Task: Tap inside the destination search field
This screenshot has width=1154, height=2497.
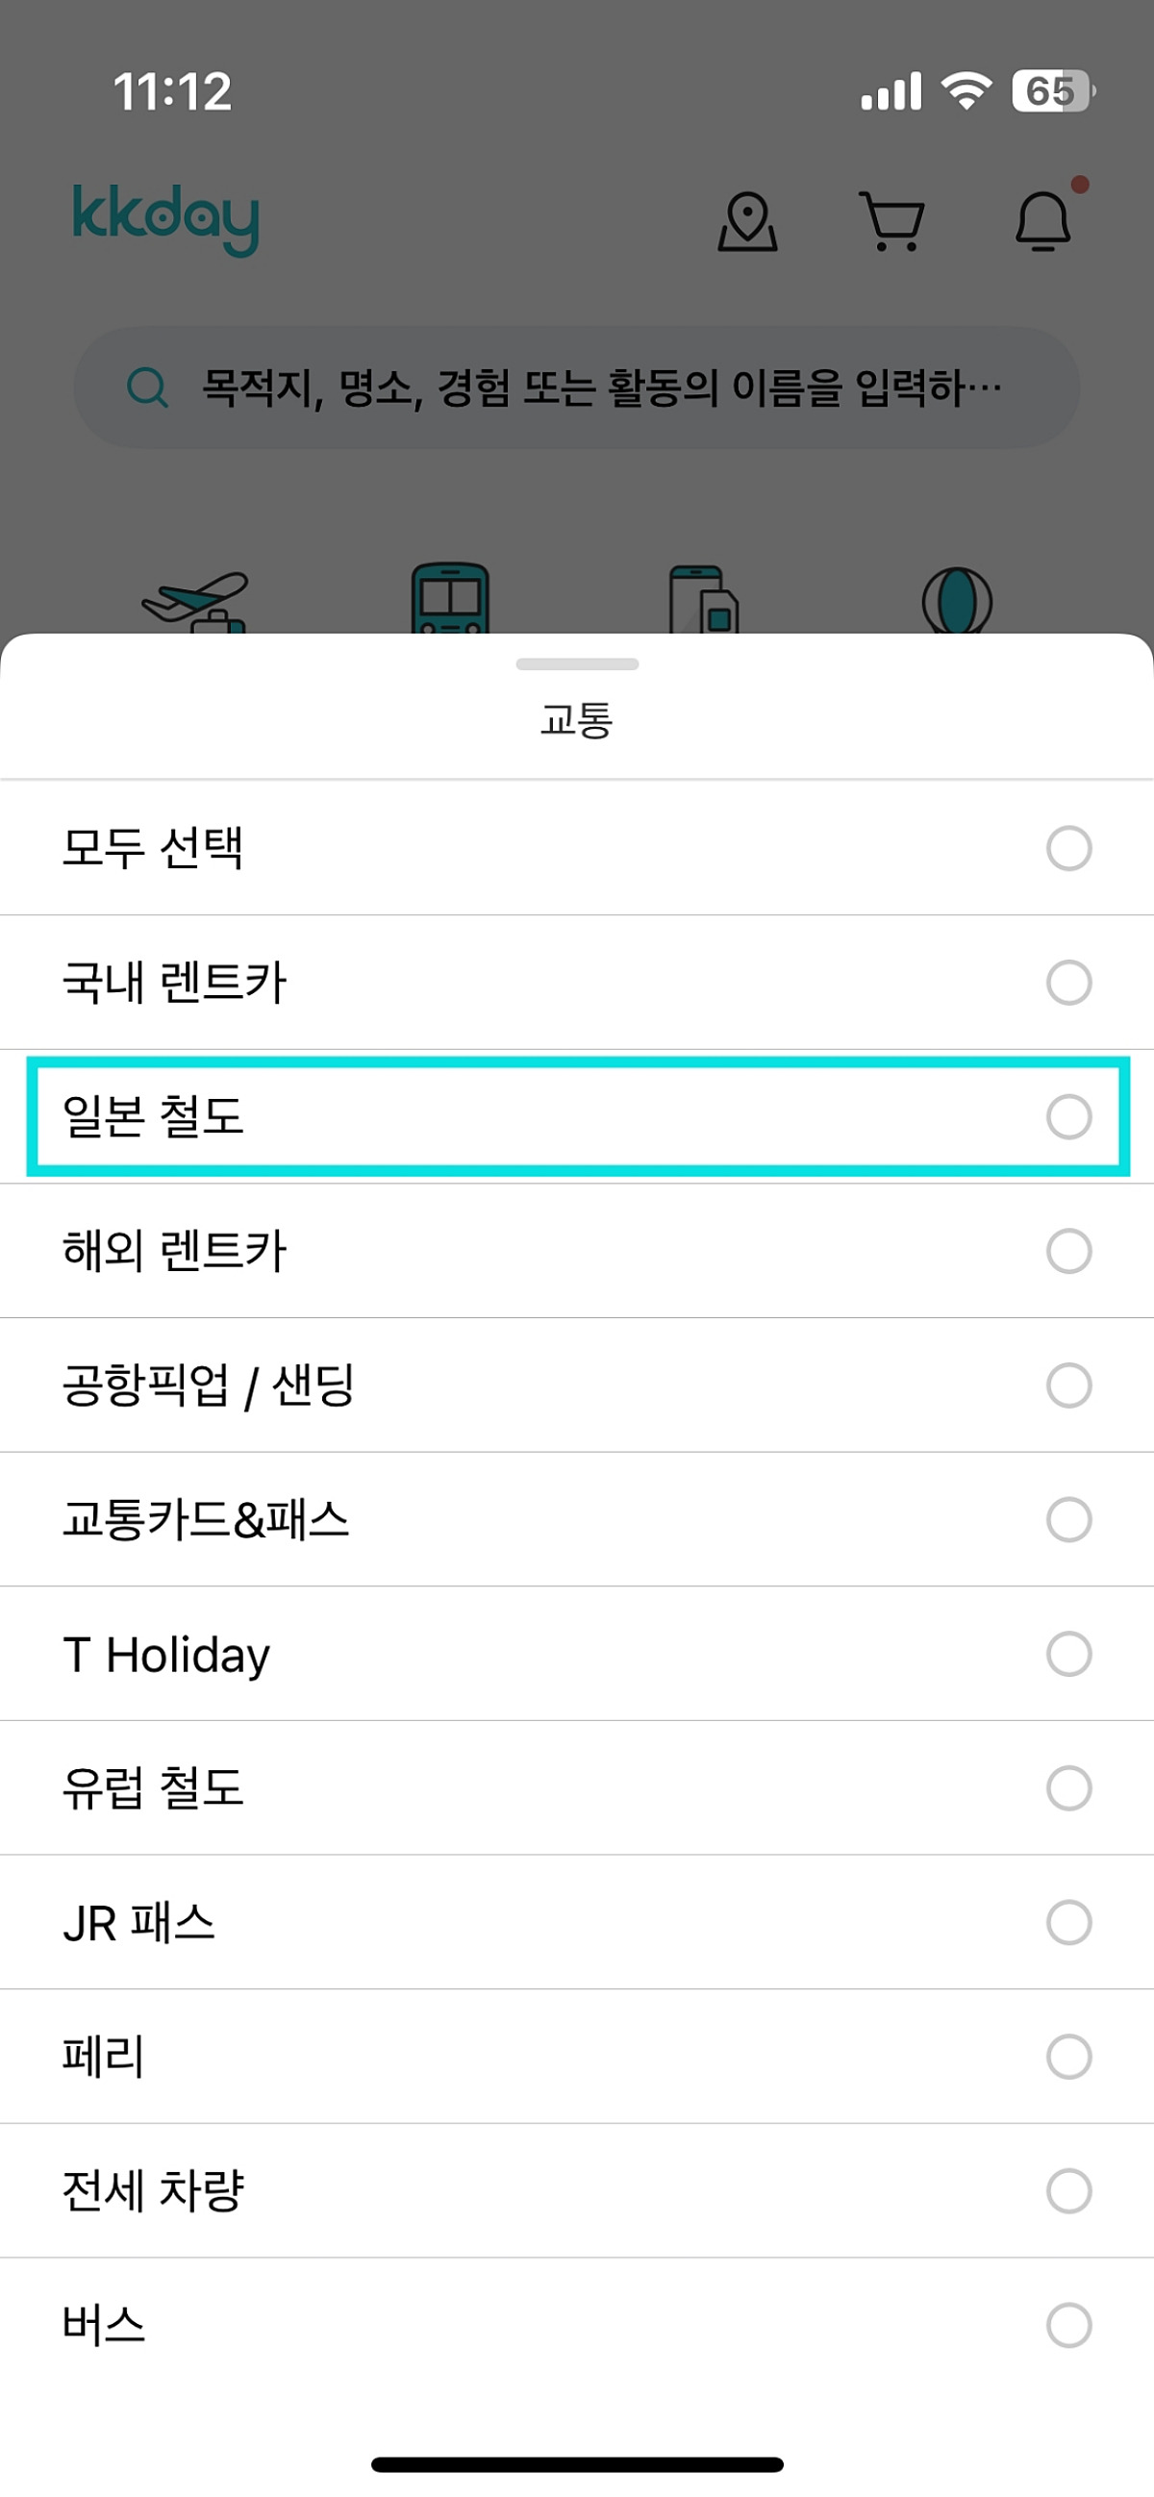Action: tap(577, 387)
